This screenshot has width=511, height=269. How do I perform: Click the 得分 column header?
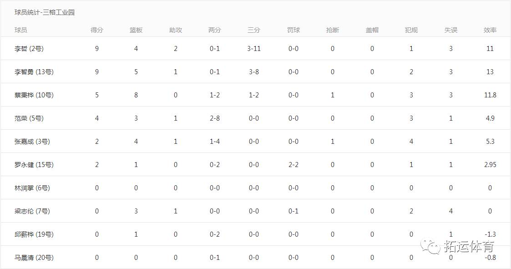[97, 30]
